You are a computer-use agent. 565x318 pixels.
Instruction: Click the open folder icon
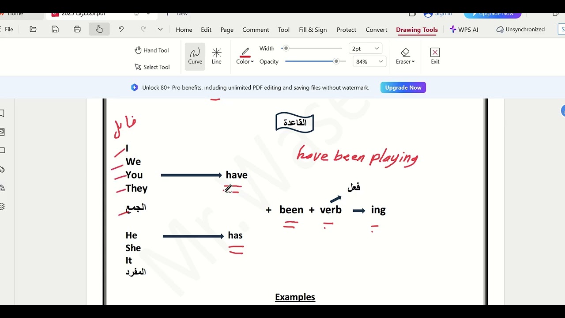point(33,29)
